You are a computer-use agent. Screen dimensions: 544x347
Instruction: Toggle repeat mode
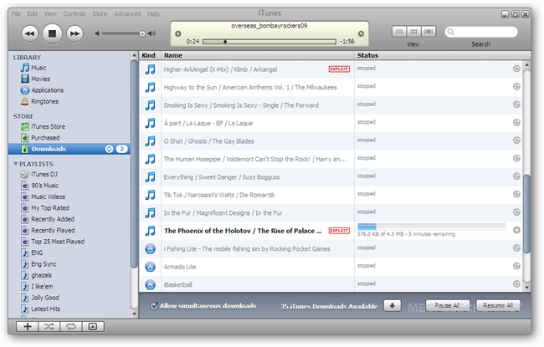[x=71, y=327]
